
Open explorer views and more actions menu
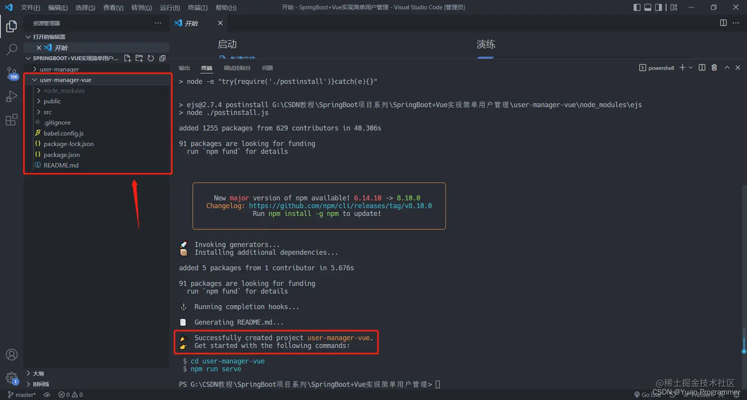(158, 23)
